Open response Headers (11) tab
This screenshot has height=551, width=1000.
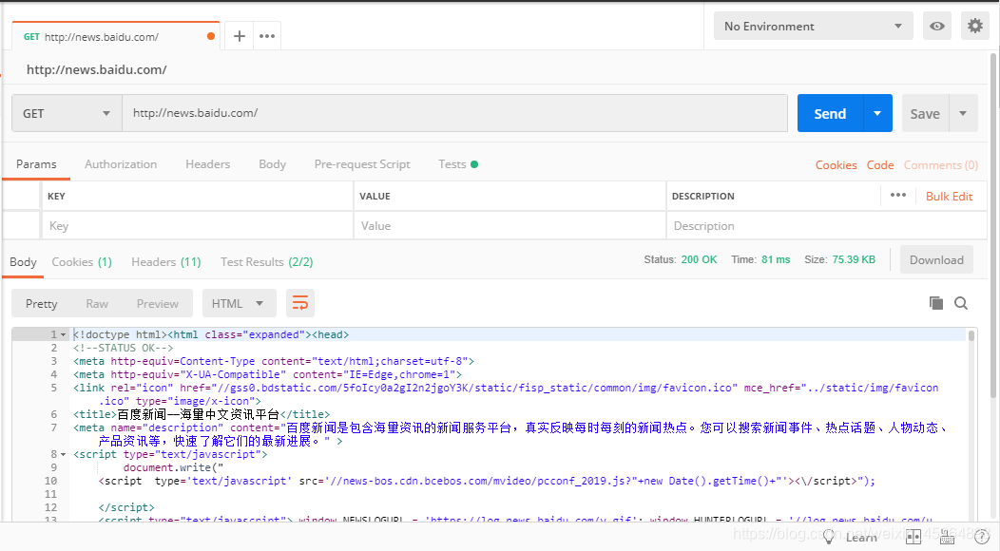165,262
